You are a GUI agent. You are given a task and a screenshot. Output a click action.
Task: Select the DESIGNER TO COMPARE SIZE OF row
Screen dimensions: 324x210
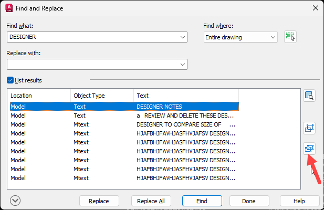coord(124,124)
